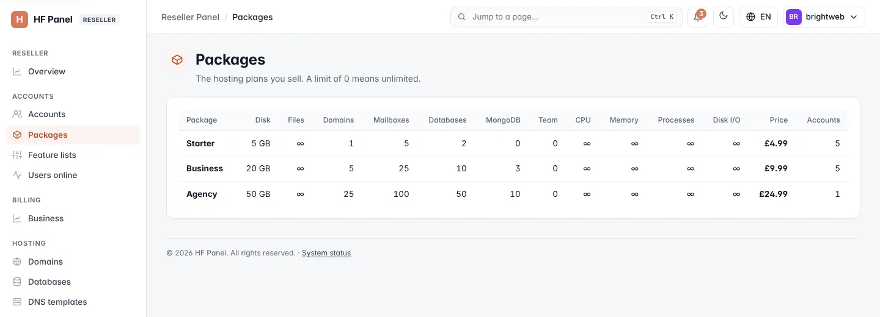This screenshot has width=880, height=317.
Task: Click the Agency mailboxes value 100
Action: pyautogui.click(x=402, y=194)
